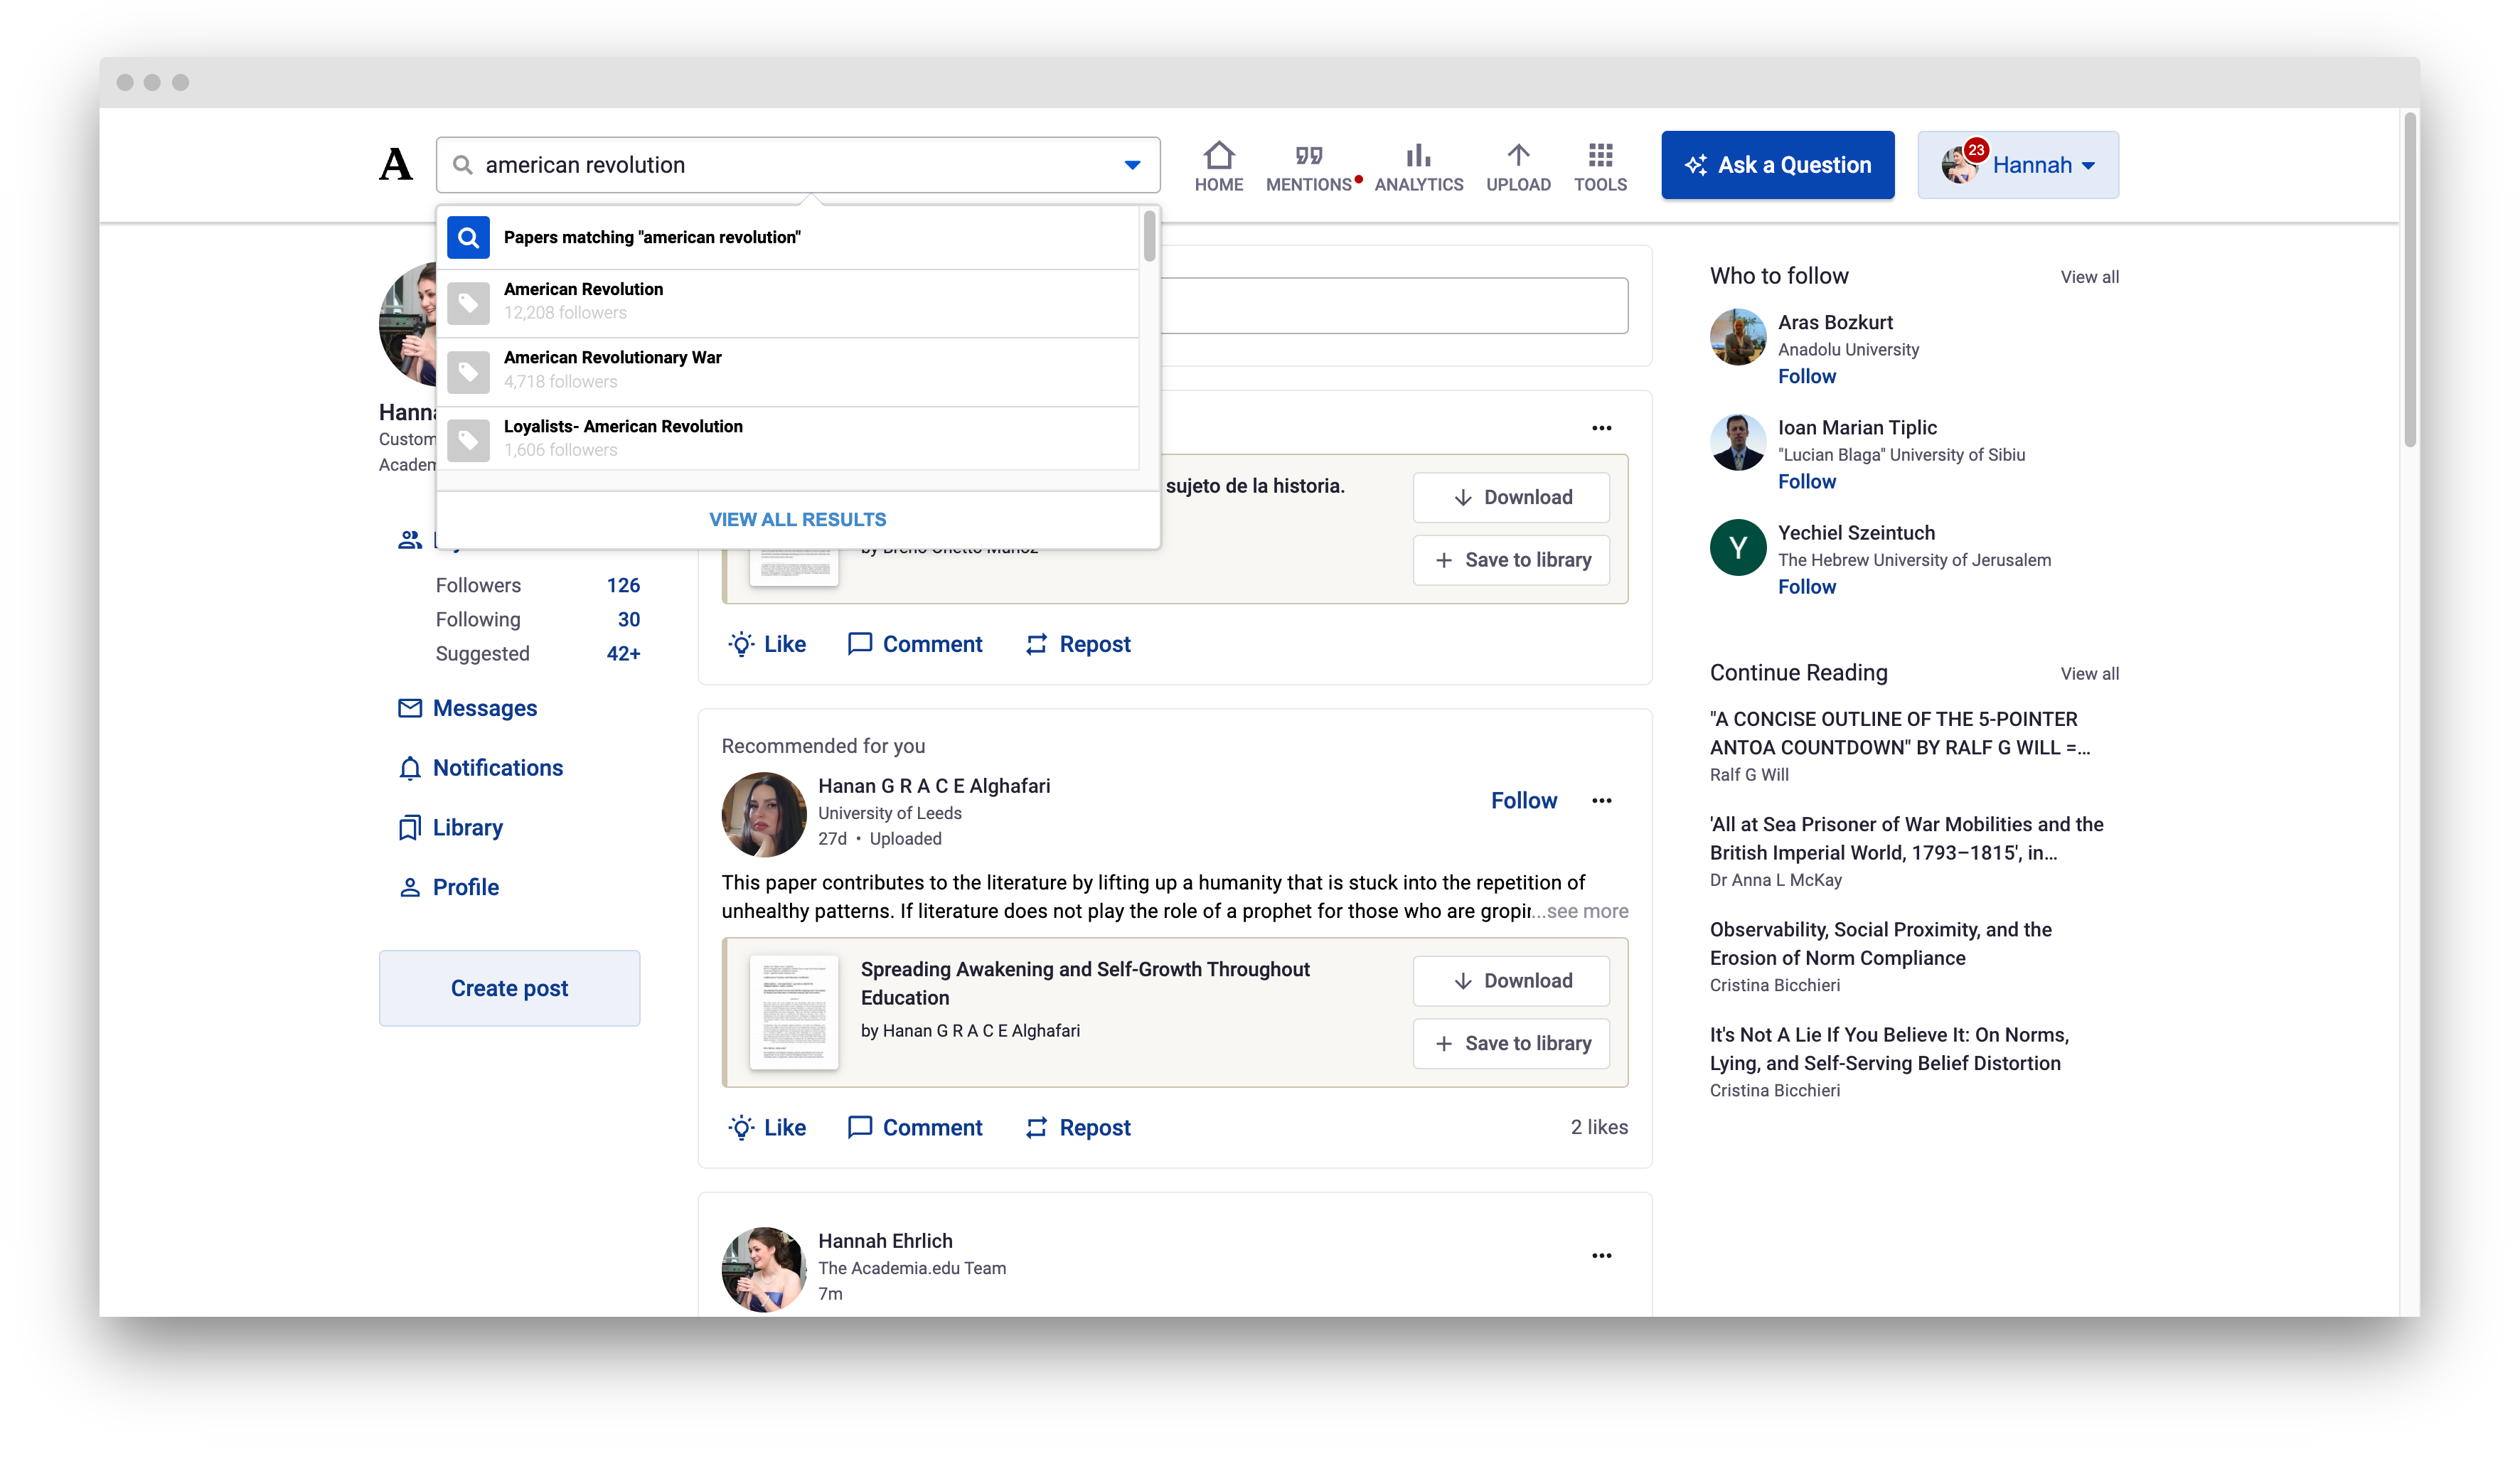The height and width of the screenshot is (1459, 2520).
Task: Open the Suggested count 42+
Action: pos(623,654)
